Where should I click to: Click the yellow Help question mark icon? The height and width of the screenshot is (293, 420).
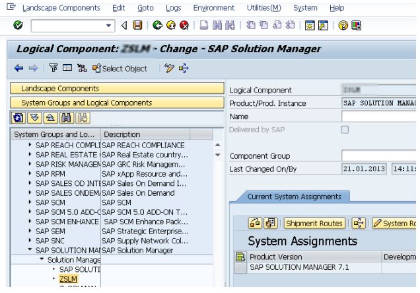[343, 26]
